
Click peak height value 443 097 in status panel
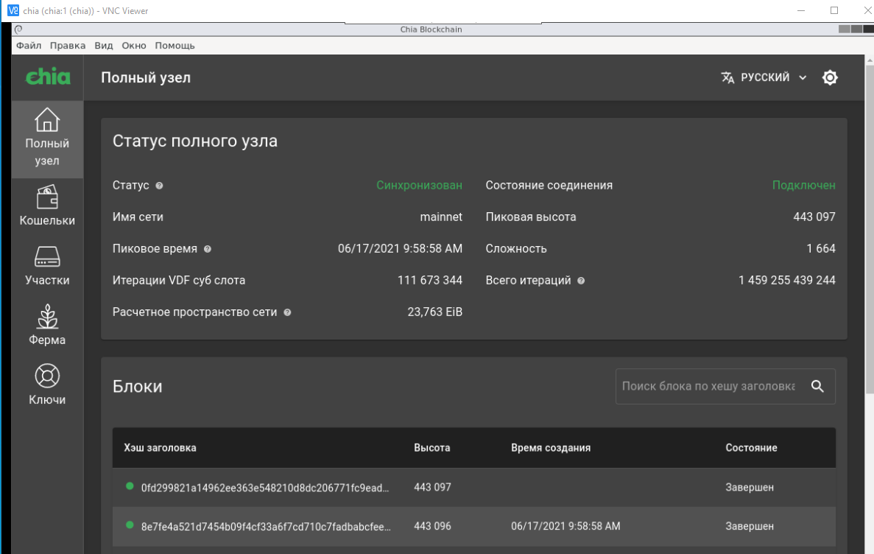click(x=814, y=217)
